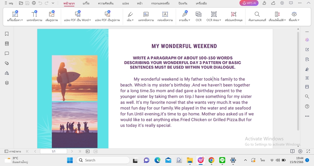Click the vertical scrollbar of the document

tap(298, 81)
